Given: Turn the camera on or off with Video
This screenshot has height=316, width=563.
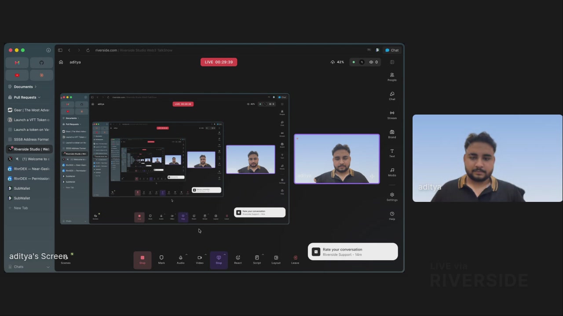Looking at the screenshot, I should 200,260.
